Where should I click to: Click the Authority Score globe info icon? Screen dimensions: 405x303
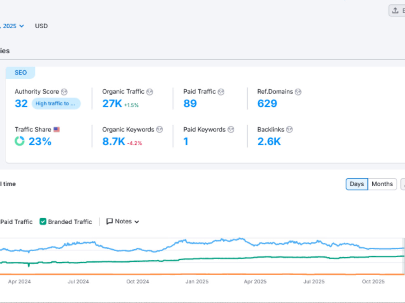pos(64,92)
